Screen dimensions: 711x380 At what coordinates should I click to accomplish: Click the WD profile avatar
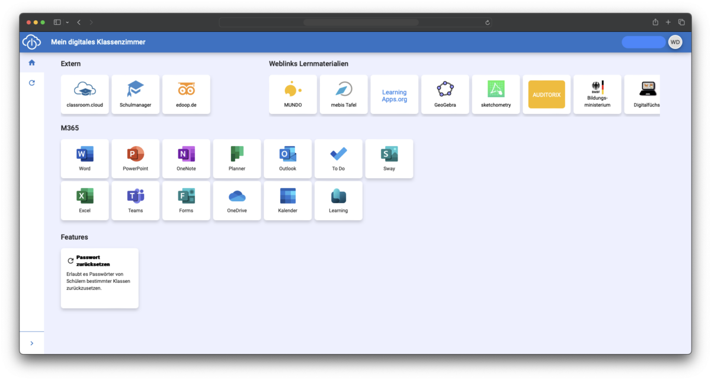click(x=675, y=41)
